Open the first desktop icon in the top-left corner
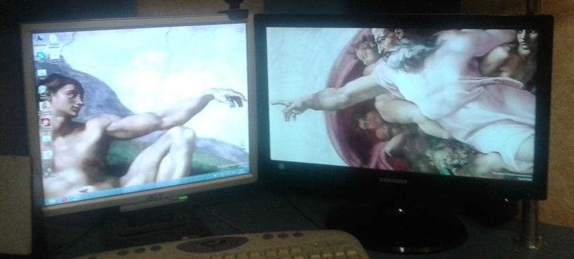This screenshot has height=259, width=574. pos(40,39)
